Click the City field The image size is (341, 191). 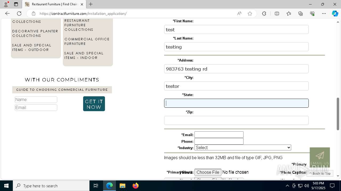coord(236,86)
